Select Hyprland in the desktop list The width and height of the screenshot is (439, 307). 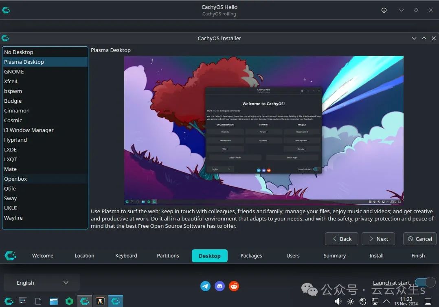(x=45, y=140)
